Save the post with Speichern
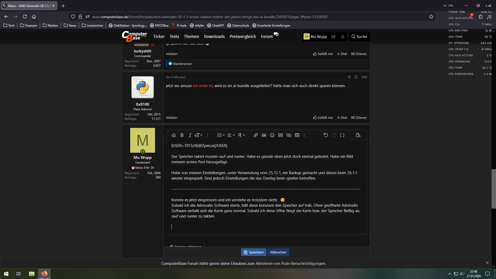496x279 pixels. pyautogui.click(x=253, y=252)
